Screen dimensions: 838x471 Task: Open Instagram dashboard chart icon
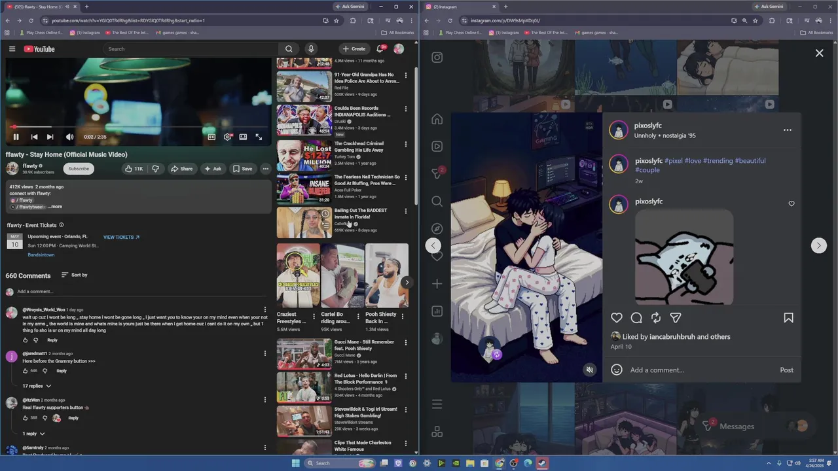tap(437, 311)
